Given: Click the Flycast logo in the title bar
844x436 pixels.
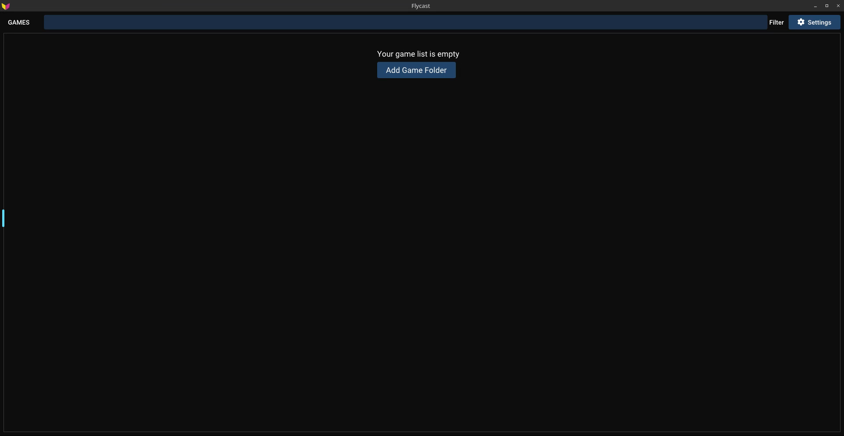Looking at the screenshot, I should [x=6, y=6].
